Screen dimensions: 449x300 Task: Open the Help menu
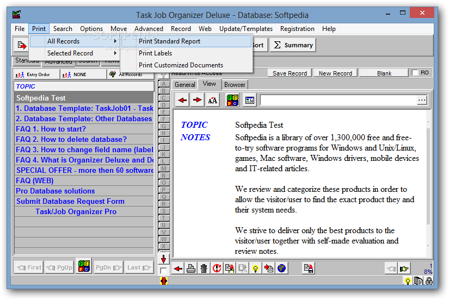tap(329, 29)
